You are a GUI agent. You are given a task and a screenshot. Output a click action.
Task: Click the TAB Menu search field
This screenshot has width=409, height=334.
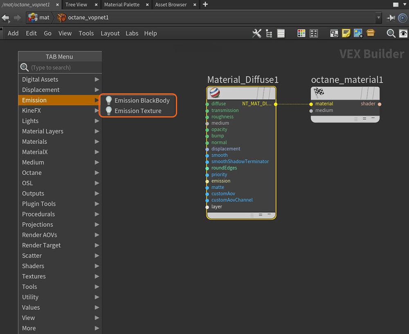click(x=63, y=68)
